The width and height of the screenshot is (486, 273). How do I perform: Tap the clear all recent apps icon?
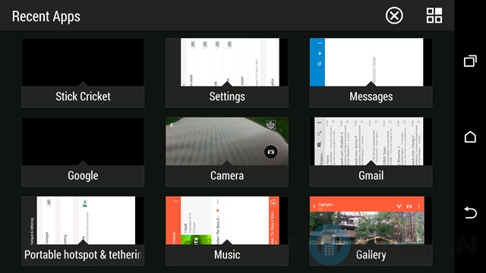pyautogui.click(x=394, y=15)
